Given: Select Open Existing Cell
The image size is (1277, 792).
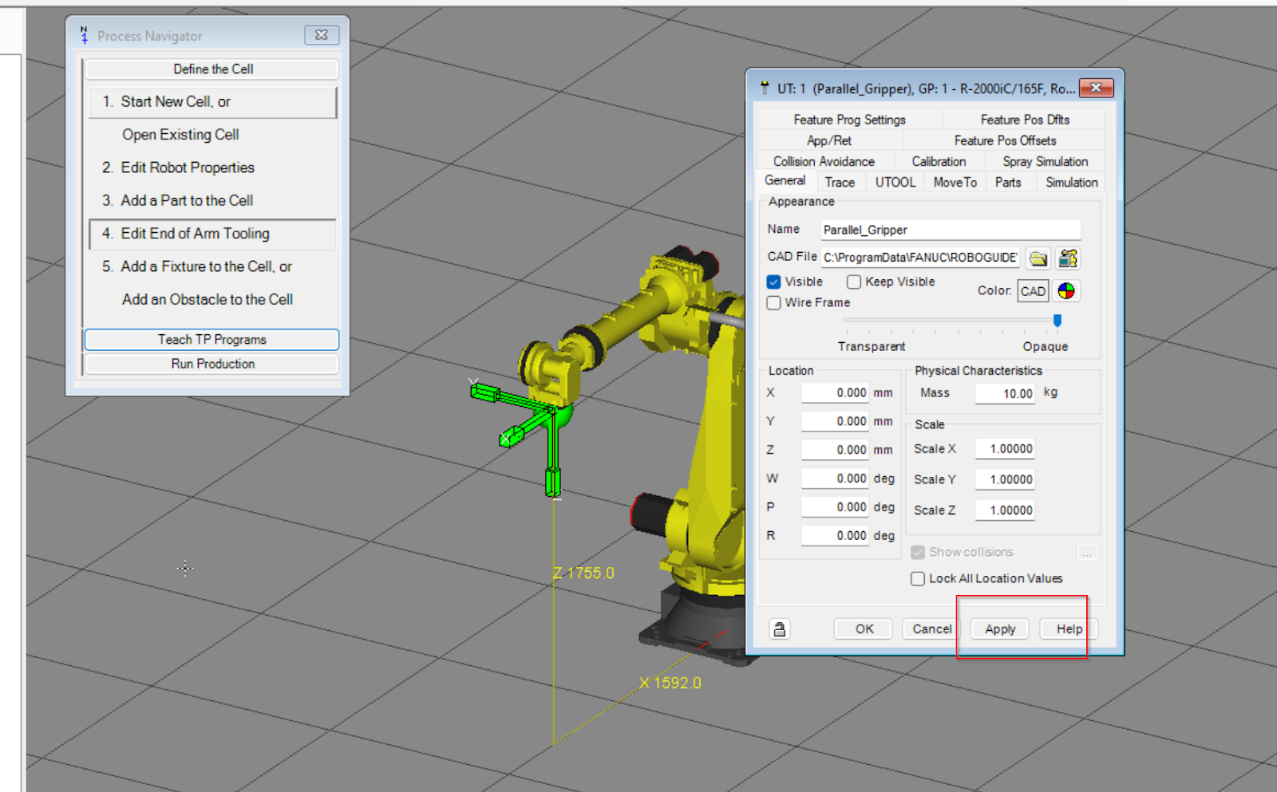Looking at the screenshot, I should [x=180, y=135].
